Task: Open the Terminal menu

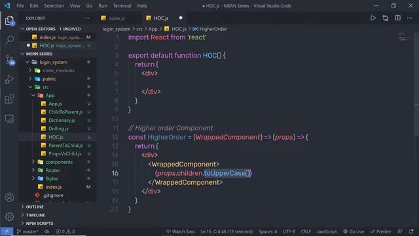Action: 122,6
